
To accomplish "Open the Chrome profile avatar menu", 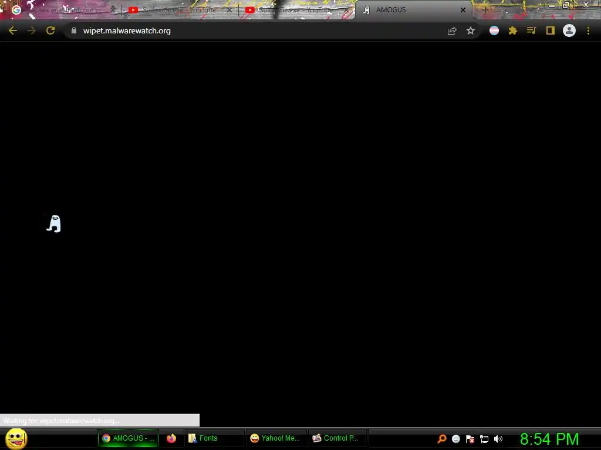I will [x=569, y=30].
